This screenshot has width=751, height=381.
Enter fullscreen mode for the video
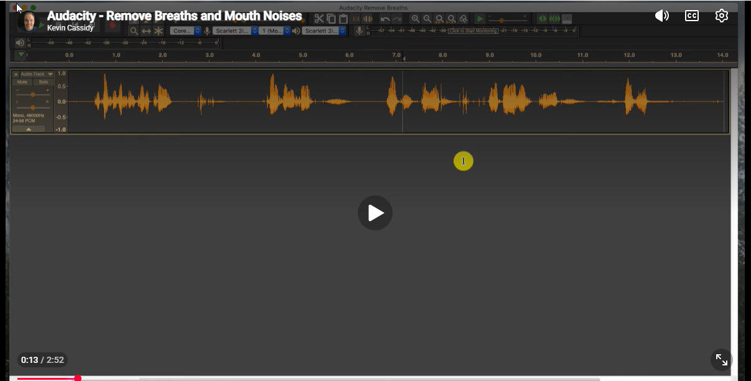click(x=721, y=359)
